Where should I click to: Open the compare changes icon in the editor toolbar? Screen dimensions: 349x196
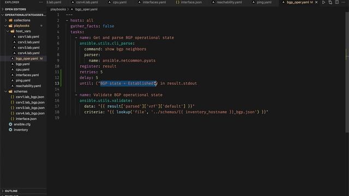coord(330,2)
